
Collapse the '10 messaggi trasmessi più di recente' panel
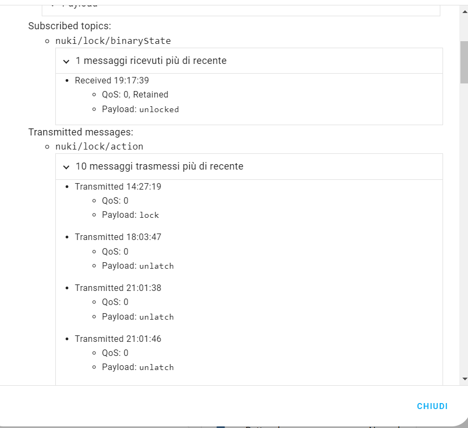(159, 166)
